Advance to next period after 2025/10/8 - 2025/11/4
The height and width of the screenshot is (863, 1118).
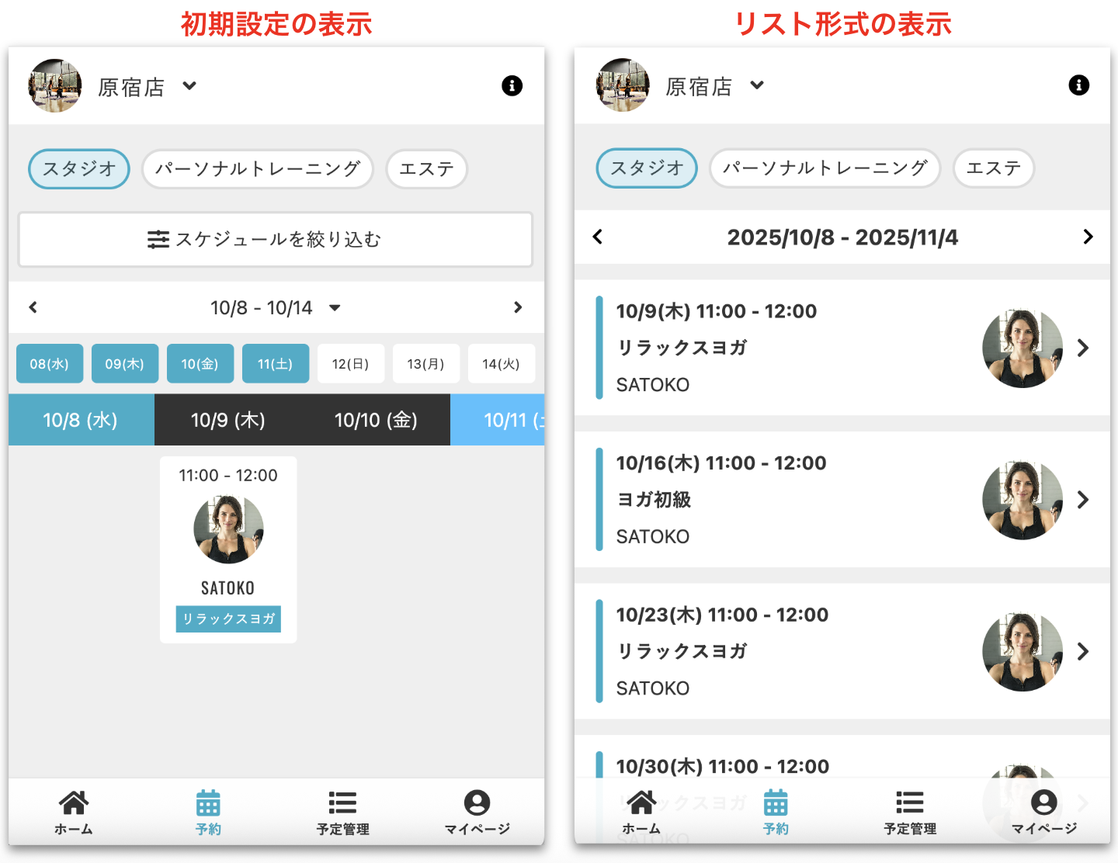[x=1087, y=237]
